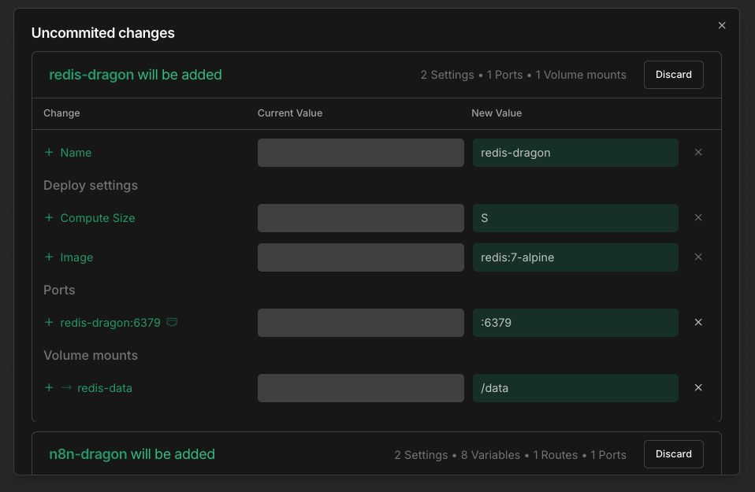Remove the :6379 port change

click(698, 322)
